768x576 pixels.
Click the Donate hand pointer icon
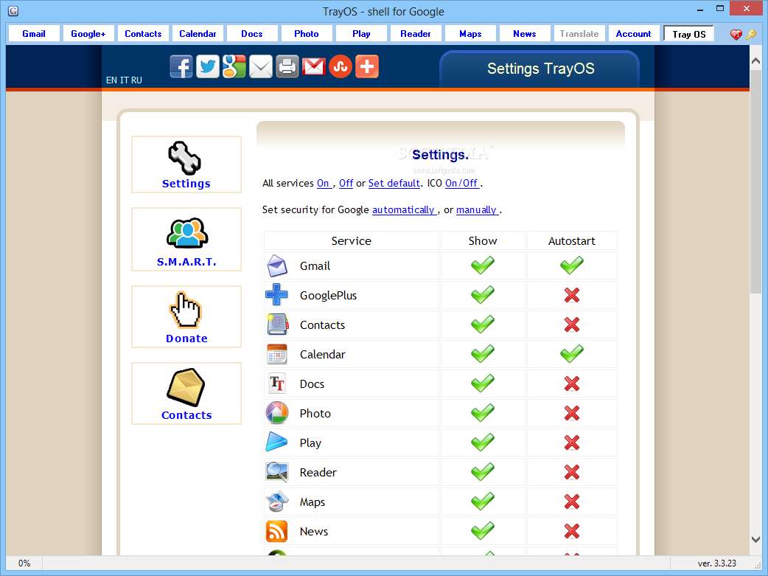[x=186, y=310]
